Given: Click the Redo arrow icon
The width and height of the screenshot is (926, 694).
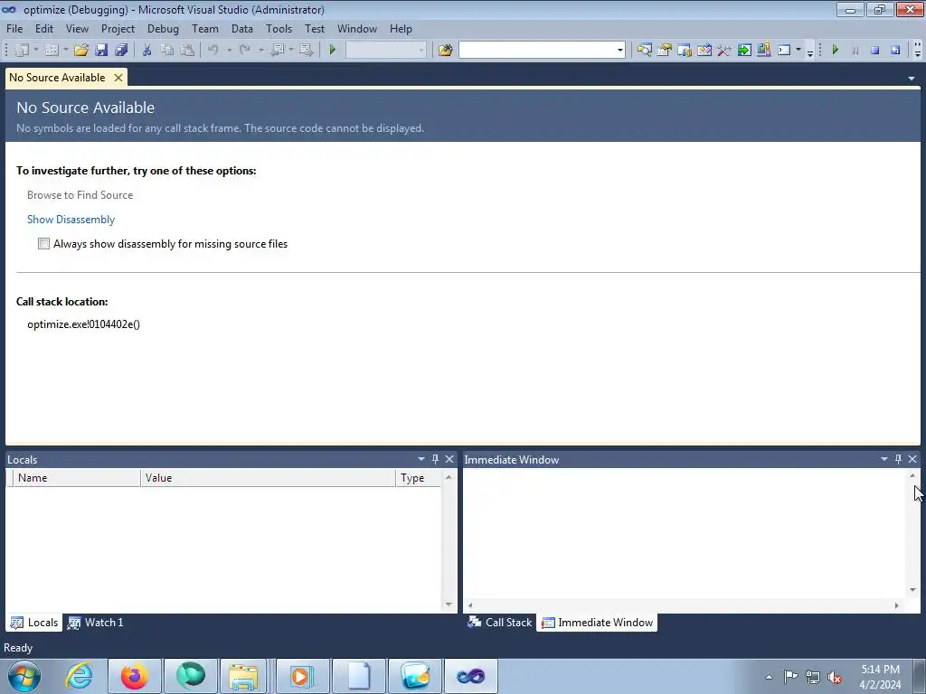Looking at the screenshot, I should click(x=244, y=51).
